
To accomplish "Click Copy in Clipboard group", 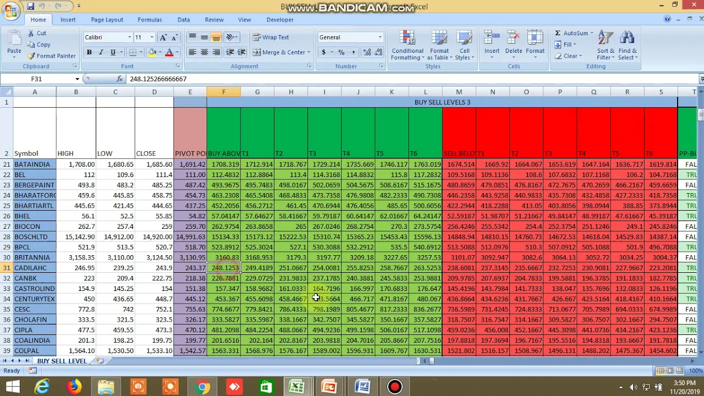I will click(x=38, y=45).
